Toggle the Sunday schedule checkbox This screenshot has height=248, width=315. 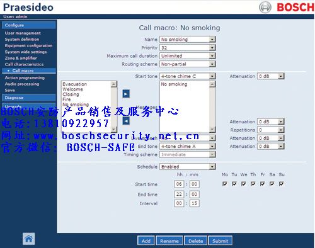(x=281, y=184)
